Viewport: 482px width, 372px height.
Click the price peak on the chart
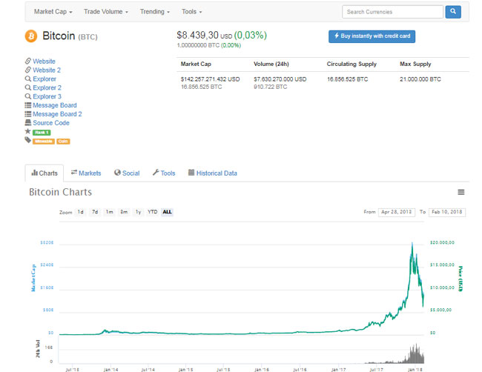click(412, 243)
